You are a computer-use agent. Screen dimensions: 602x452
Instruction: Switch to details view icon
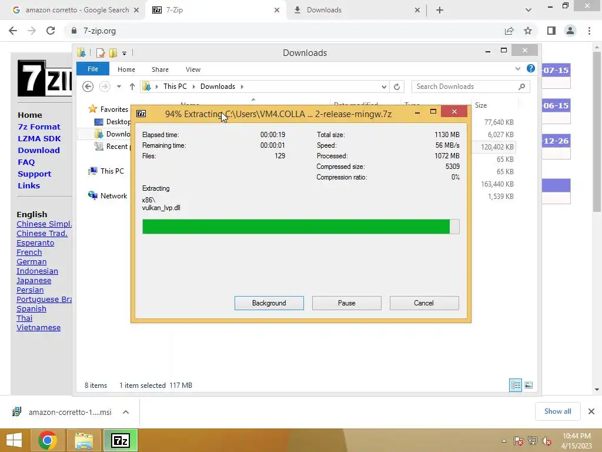515,385
